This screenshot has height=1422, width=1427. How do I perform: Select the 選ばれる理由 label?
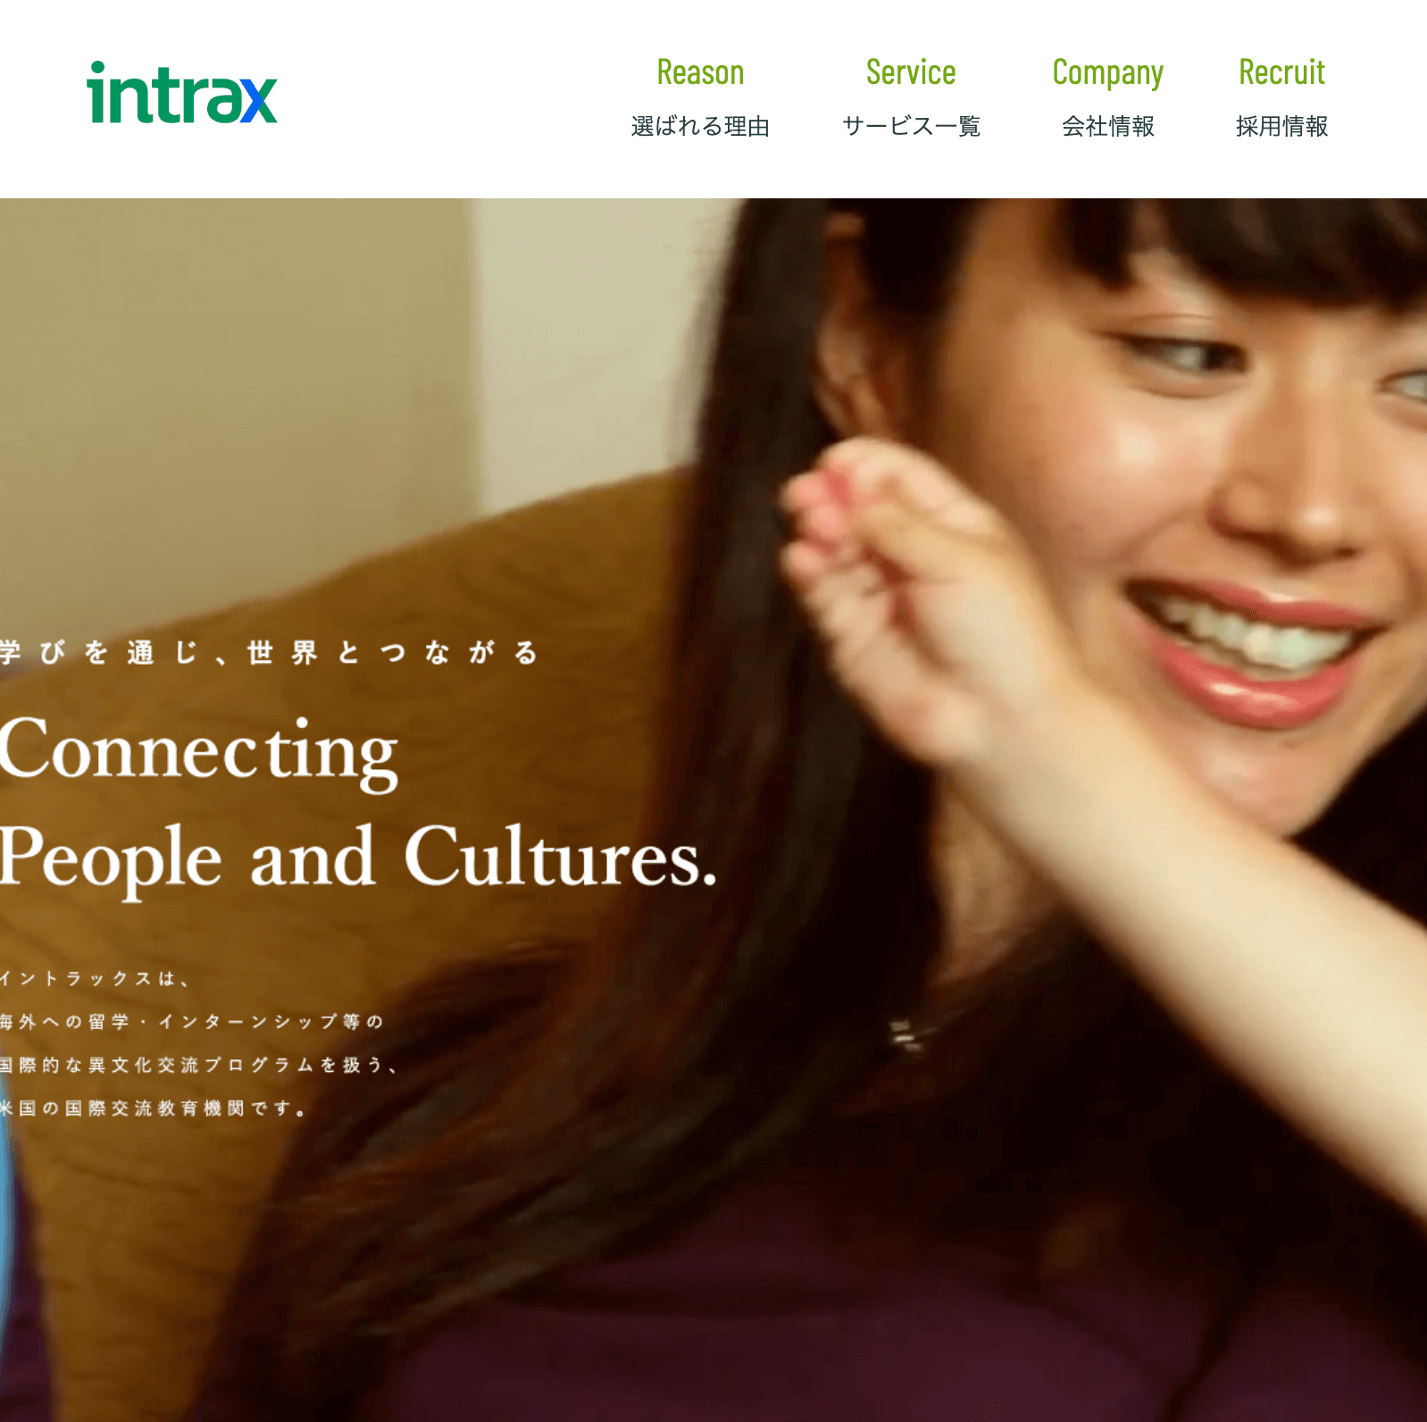tap(700, 126)
